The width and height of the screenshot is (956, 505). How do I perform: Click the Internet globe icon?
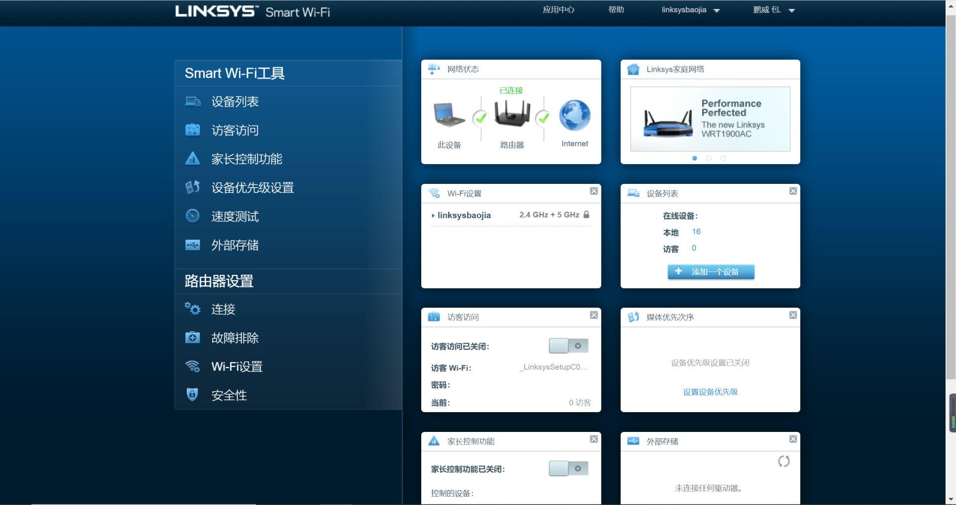(x=575, y=115)
